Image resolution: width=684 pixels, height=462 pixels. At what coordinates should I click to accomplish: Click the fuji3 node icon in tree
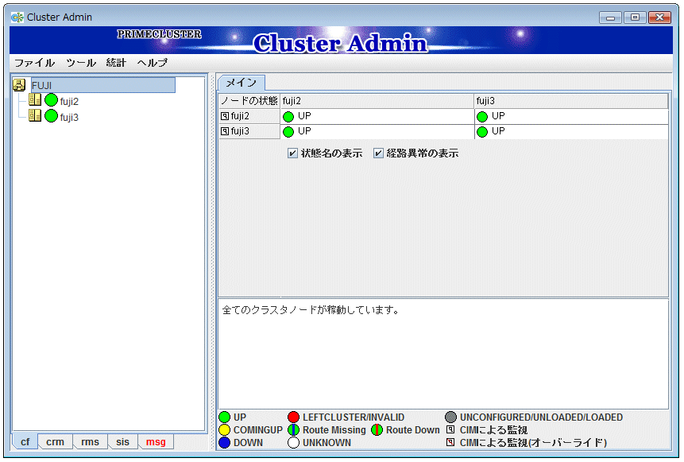click(x=34, y=116)
